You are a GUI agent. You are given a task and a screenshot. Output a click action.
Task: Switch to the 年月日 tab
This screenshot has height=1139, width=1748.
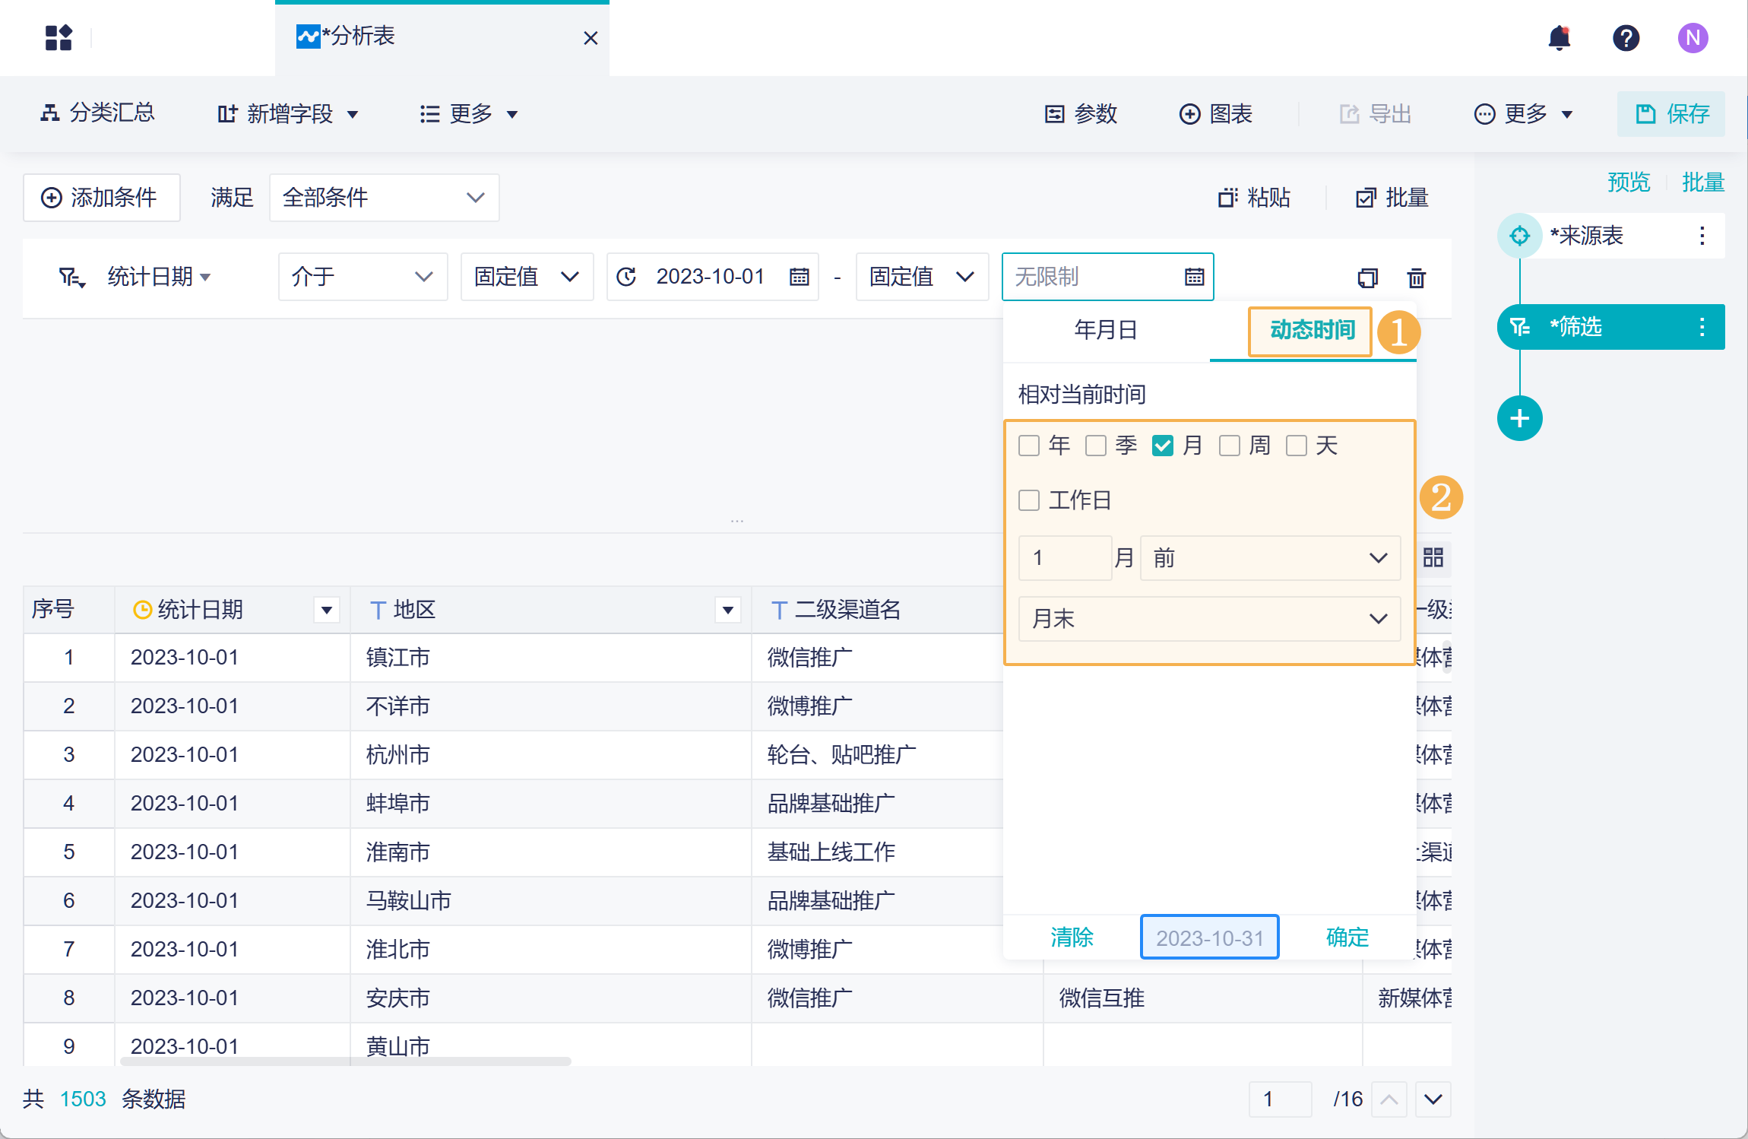[1106, 330]
